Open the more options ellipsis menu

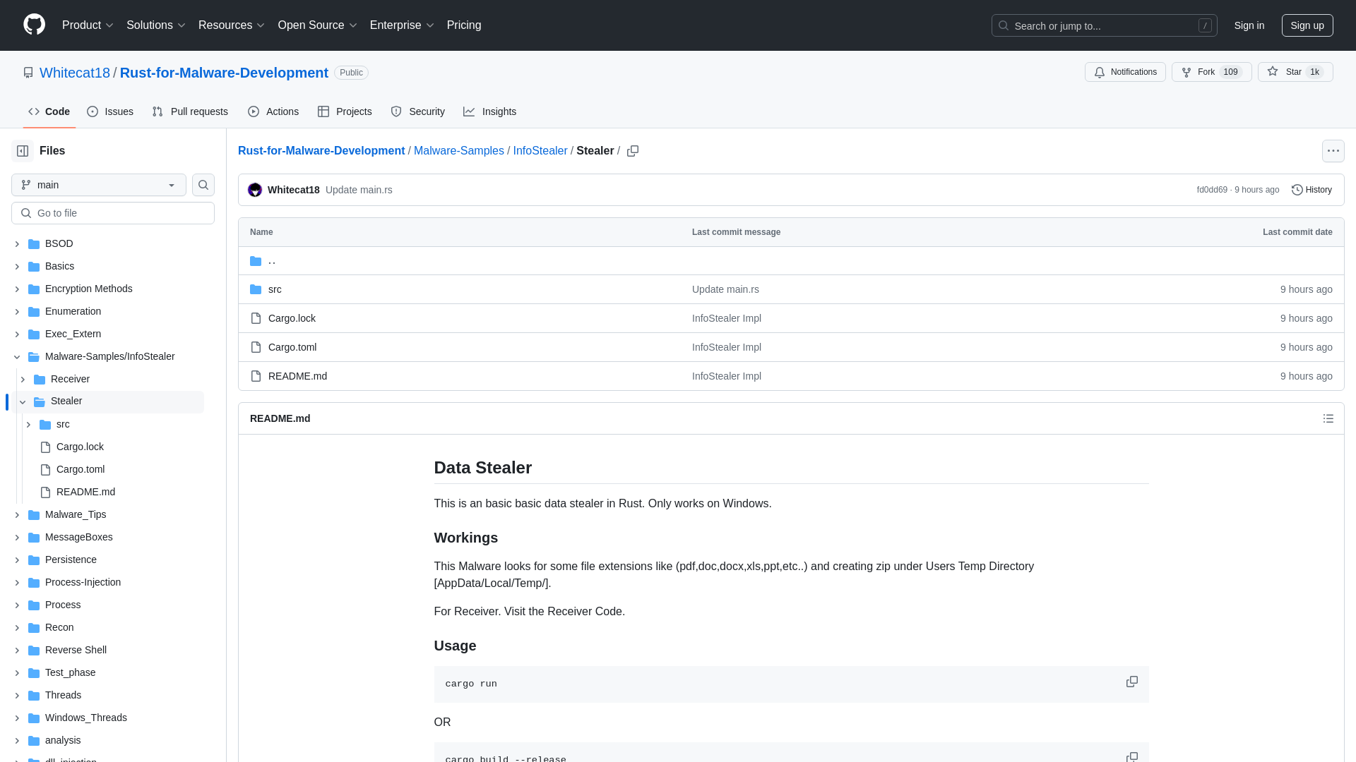(x=1333, y=151)
